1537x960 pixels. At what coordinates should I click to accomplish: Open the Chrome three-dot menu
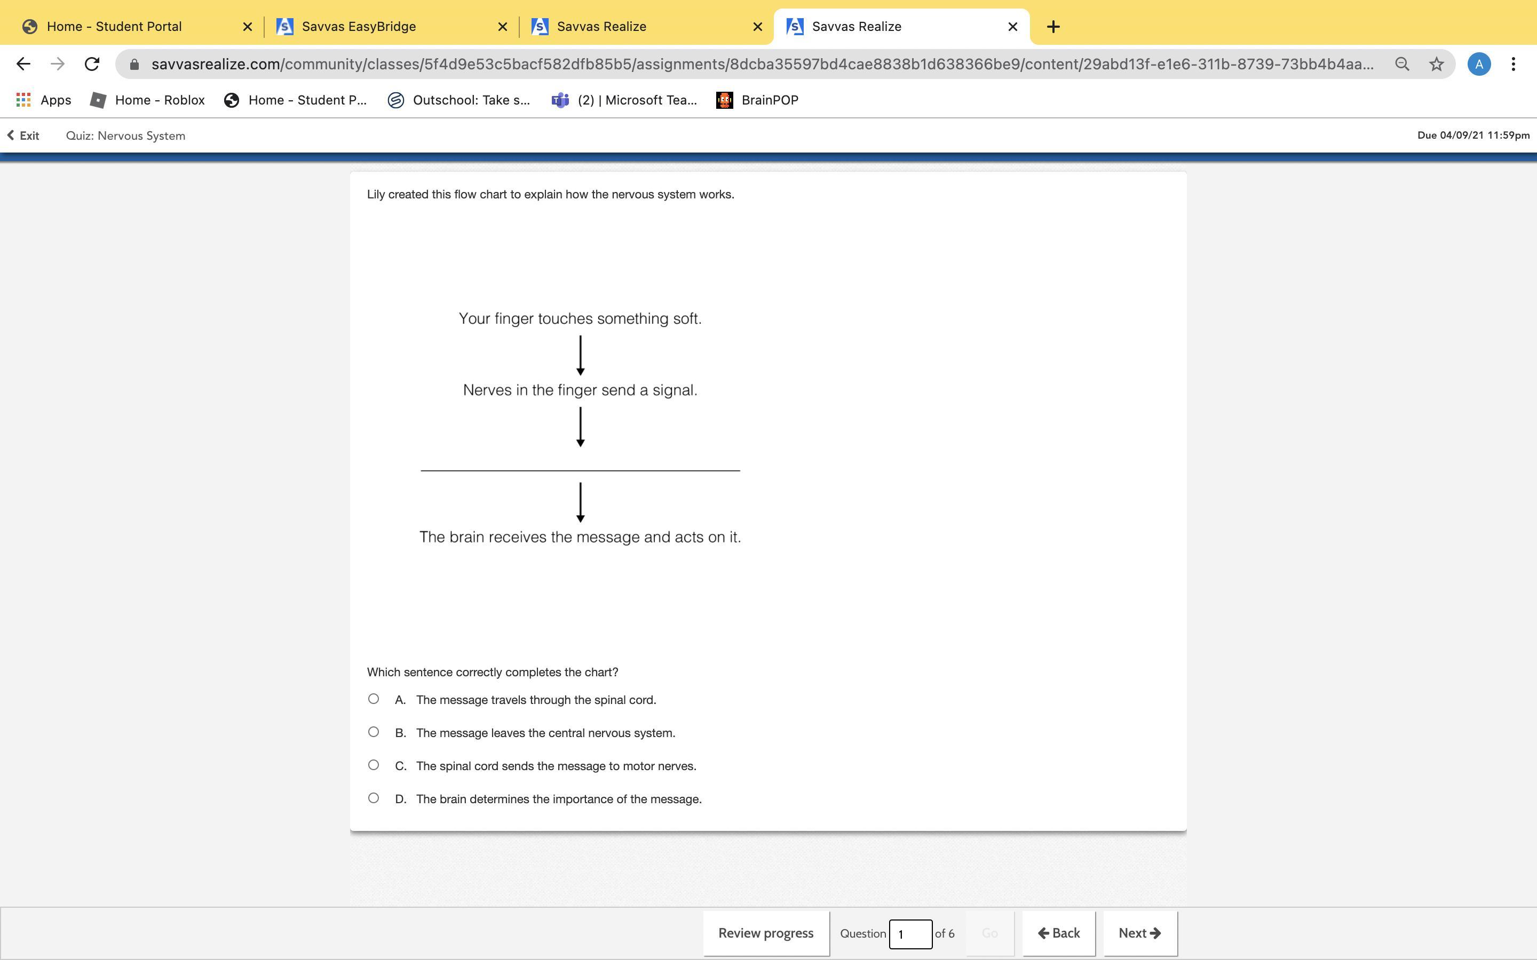(1514, 64)
